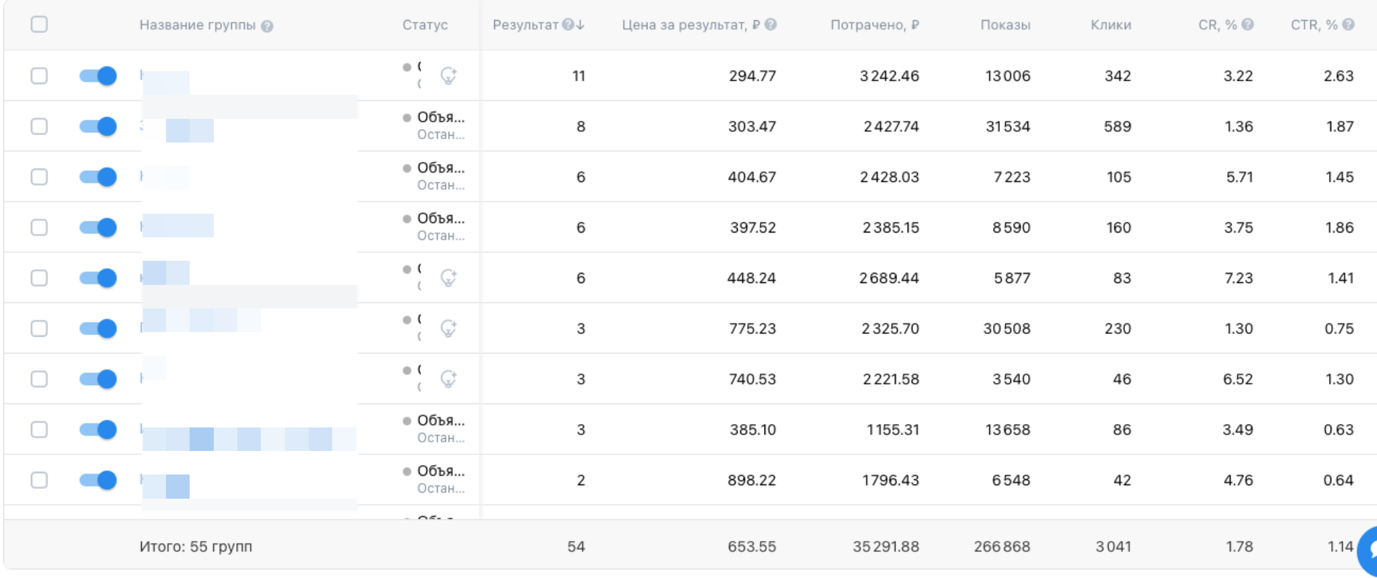Screen dimensions: 1377x578
Task: Click lightbulb recommendation icon in row with 11 results
Action: click(x=448, y=76)
